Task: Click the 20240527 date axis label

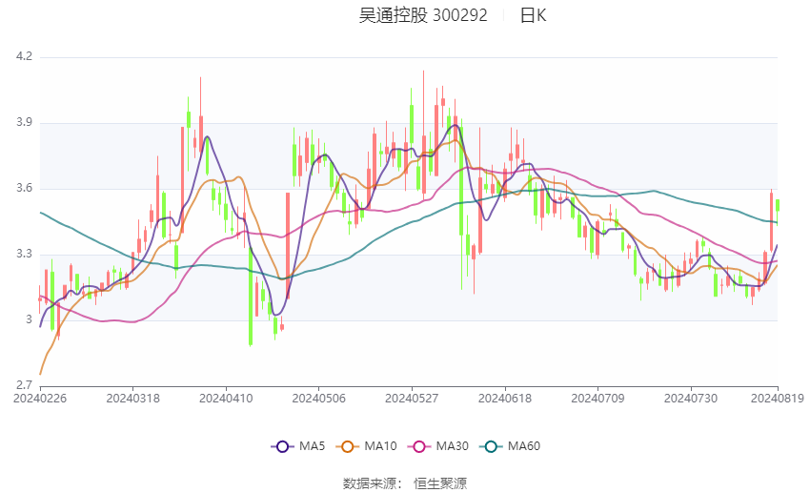Action: coord(412,399)
